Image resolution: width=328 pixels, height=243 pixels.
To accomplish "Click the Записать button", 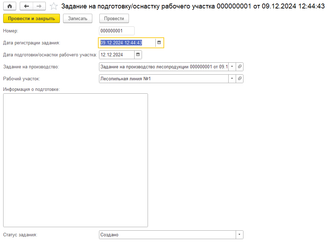I will pyautogui.click(x=78, y=18).
